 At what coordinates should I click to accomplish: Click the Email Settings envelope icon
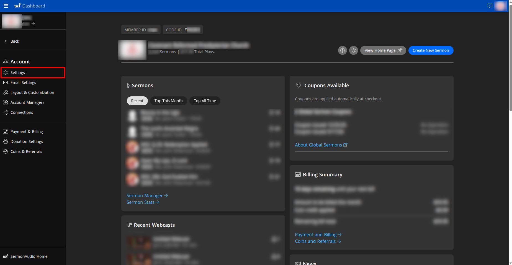pos(6,83)
